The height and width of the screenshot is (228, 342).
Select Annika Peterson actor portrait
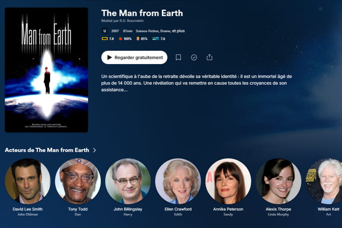coord(228,181)
